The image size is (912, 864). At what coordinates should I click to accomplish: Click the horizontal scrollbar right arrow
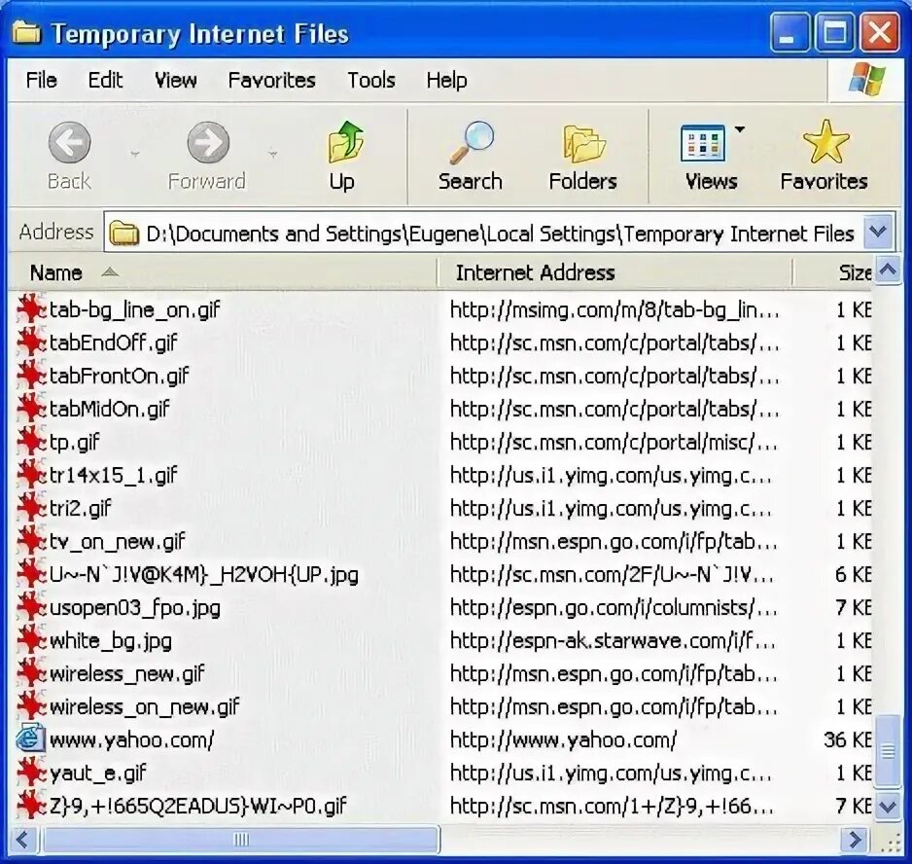(856, 840)
